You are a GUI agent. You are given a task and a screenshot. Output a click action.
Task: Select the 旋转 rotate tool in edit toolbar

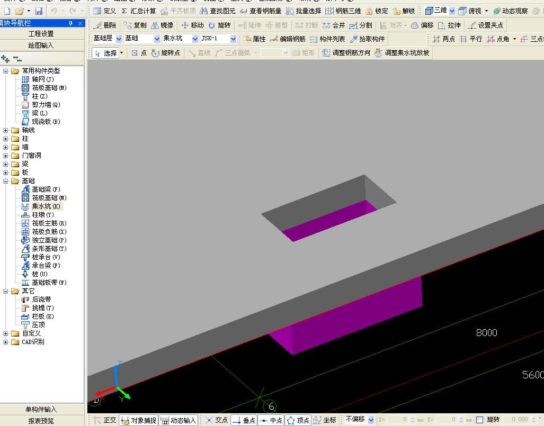(219, 25)
